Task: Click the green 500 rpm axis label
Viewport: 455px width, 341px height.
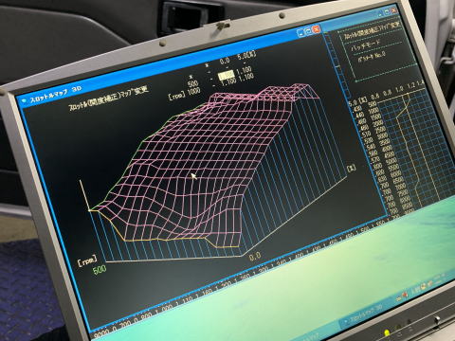Action: [100, 269]
